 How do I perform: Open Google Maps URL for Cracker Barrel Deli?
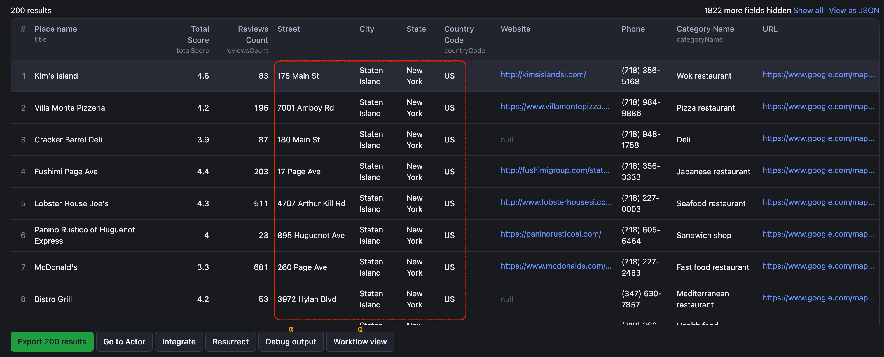(818, 138)
